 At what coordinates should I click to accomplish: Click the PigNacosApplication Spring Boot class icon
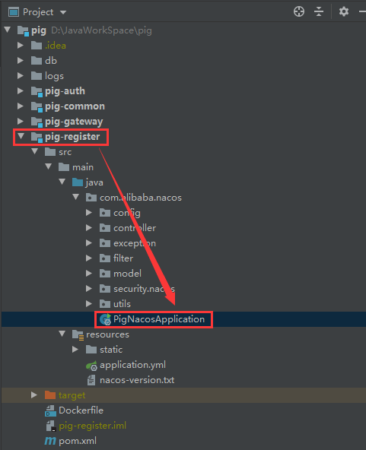[x=105, y=319]
